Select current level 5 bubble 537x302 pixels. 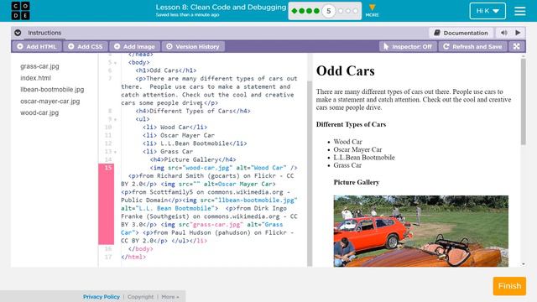pyautogui.click(x=328, y=11)
